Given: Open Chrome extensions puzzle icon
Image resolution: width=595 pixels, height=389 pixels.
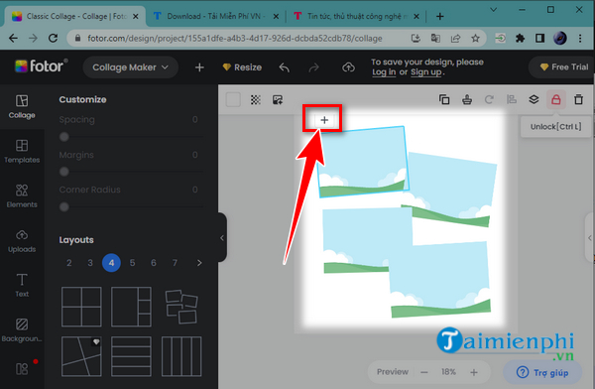Looking at the screenshot, I should coord(520,38).
